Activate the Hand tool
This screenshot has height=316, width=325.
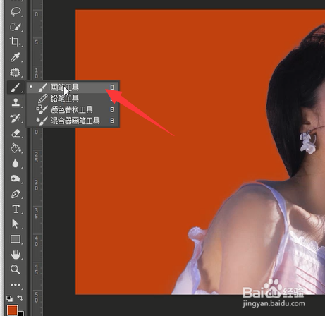[16, 255]
